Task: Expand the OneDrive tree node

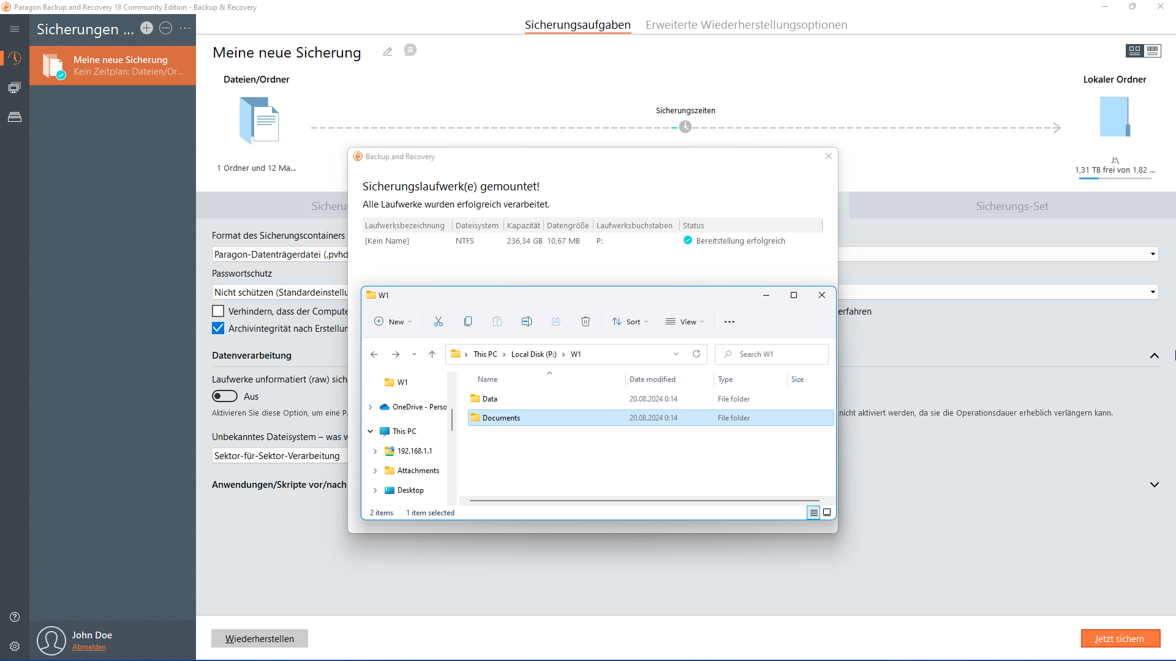Action: (x=371, y=407)
